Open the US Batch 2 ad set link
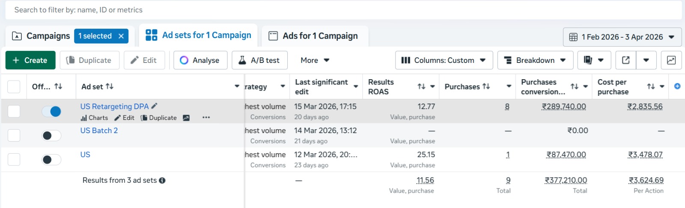The height and width of the screenshot is (208, 685). click(99, 131)
